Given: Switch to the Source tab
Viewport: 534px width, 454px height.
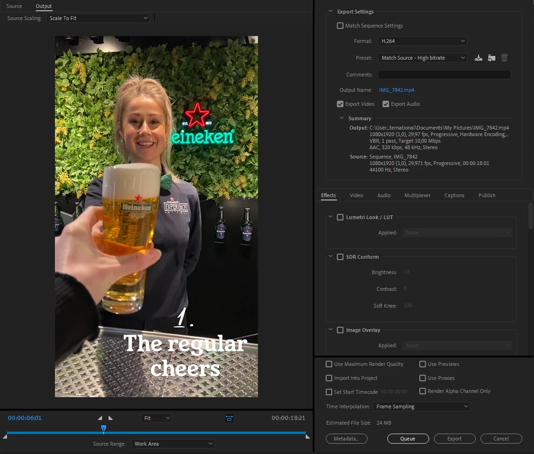Looking at the screenshot, I should [14, 6].
